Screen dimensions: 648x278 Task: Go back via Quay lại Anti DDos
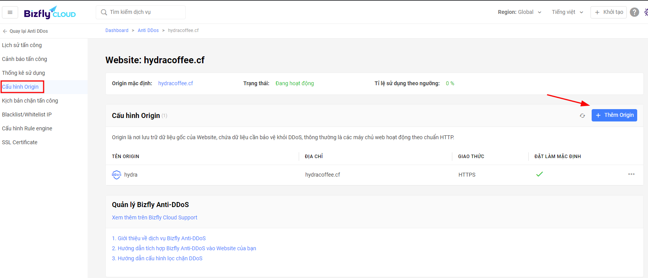pyautogui.click(x=29, y=31)
